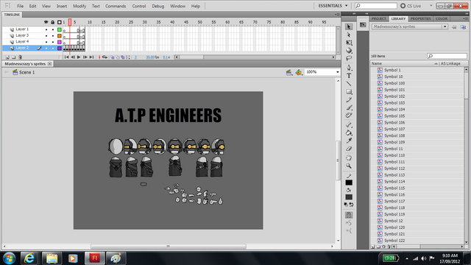Open the Modify menu

coord(79,6)
